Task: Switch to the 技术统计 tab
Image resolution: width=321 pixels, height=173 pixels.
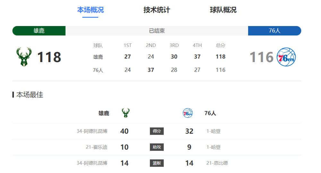Action: point(157,10)
